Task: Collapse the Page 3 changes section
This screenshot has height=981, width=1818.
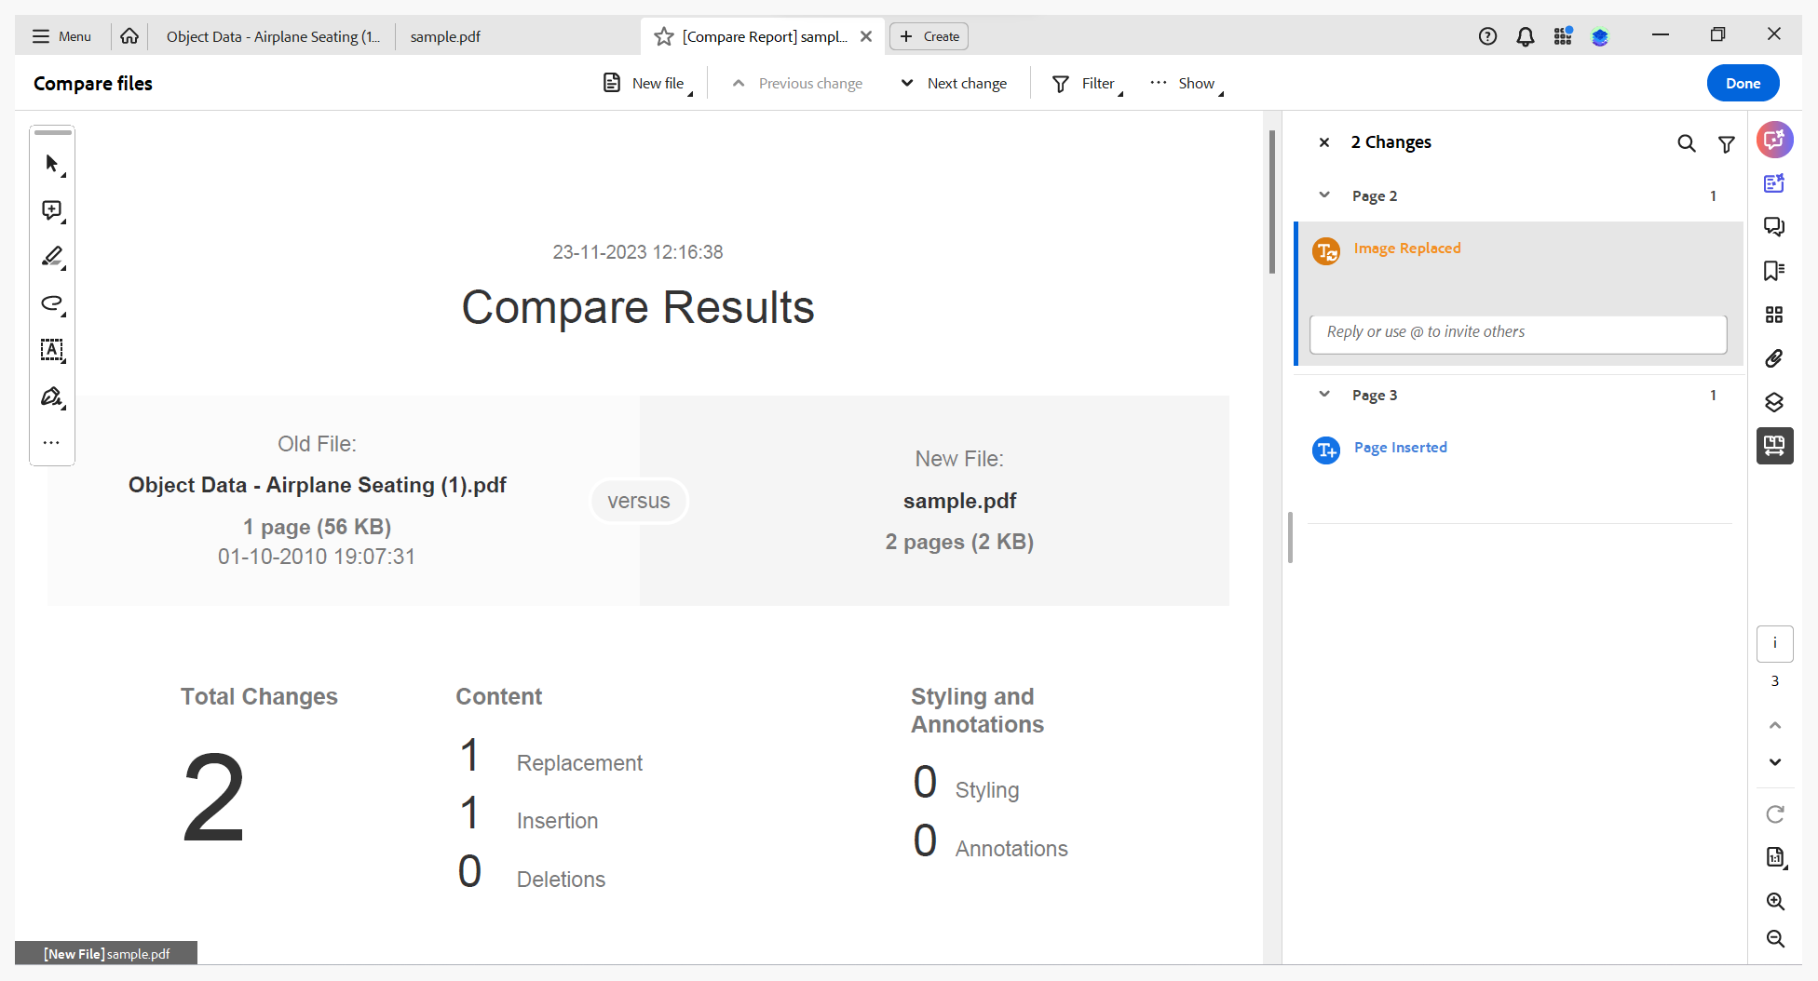Action: 1324,394
